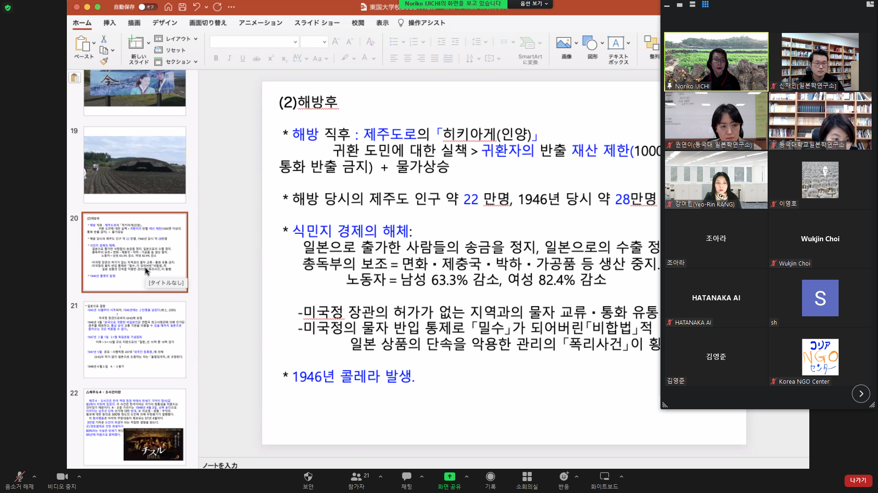Open the Slide Show (スライド ショー) tab

317,23
